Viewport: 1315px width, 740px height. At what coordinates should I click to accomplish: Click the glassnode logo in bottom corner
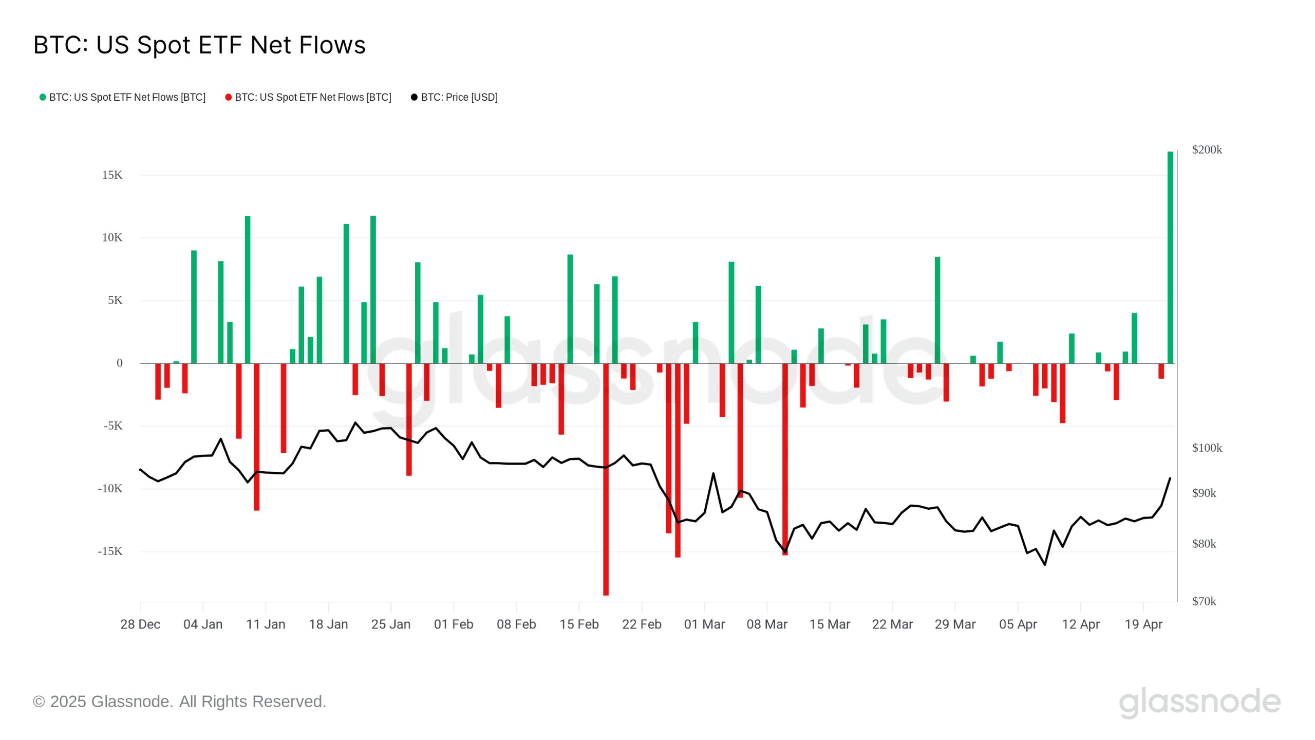click(1199, 702)
